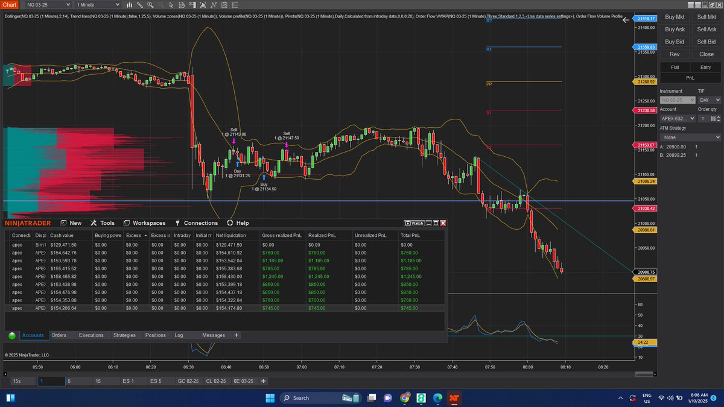Open the Chart Trader Instrument NQ 03-25 selector

(x=678, y=99)
